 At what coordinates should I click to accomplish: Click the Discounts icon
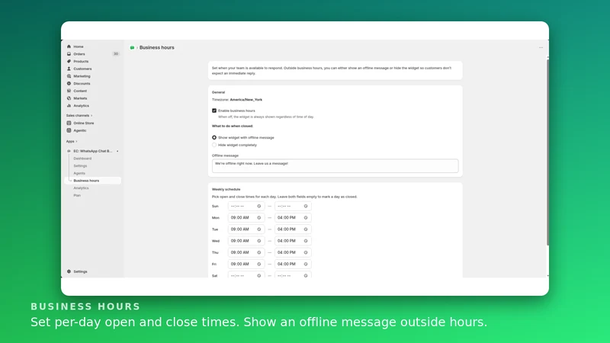click(69, 84)
